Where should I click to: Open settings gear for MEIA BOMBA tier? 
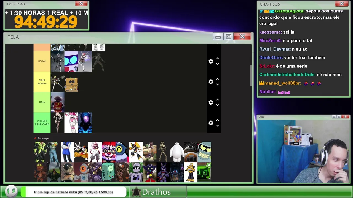tap(211, 82)
